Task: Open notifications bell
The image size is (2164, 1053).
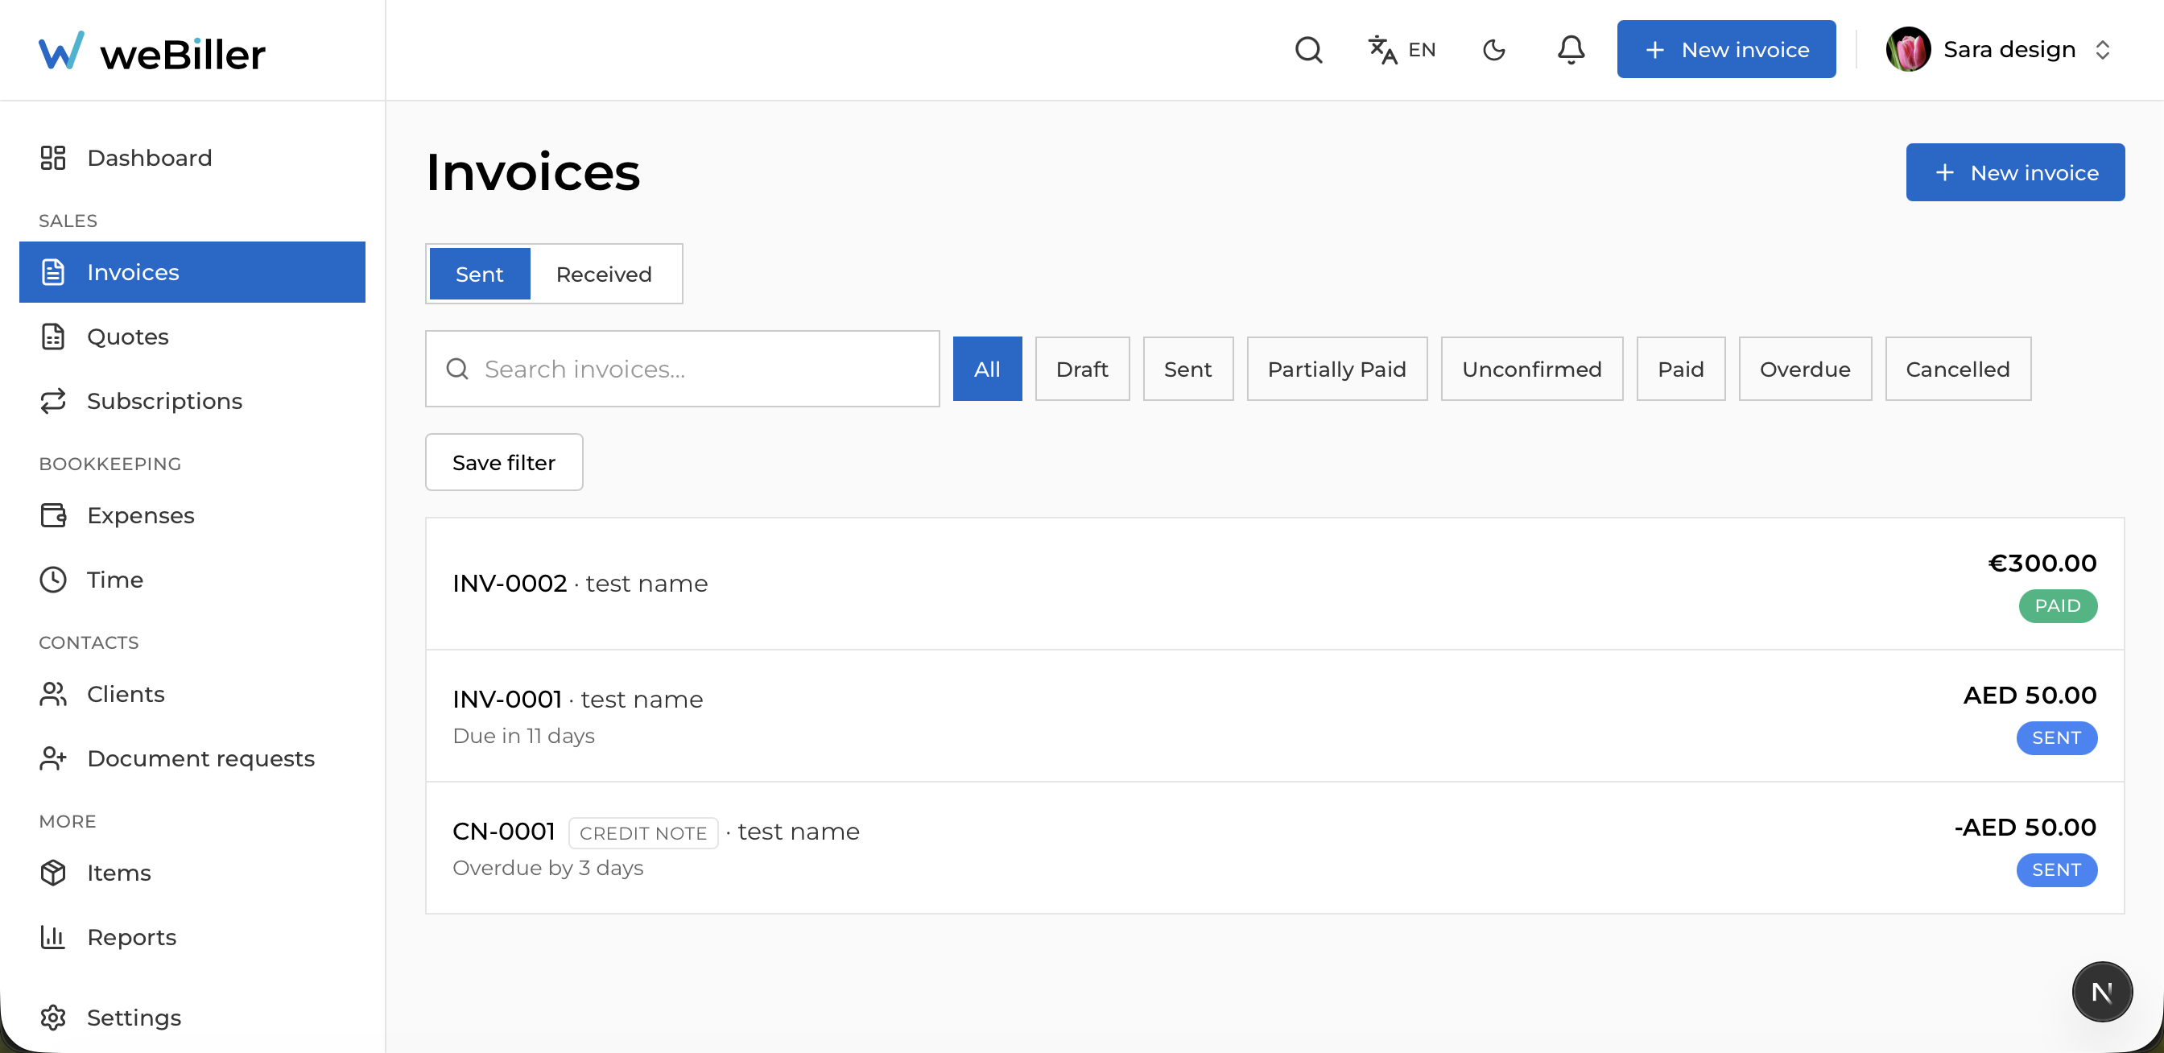Action: (x=1570, y=50)
